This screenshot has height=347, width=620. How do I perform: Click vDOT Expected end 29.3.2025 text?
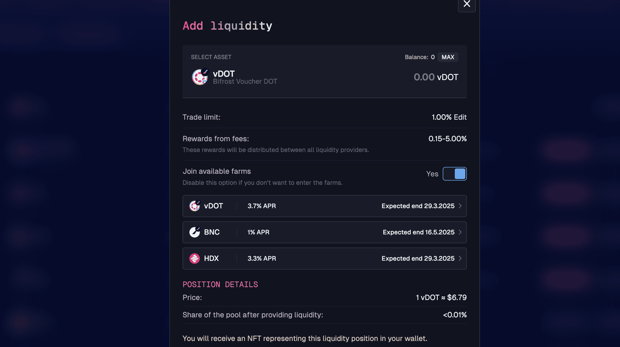[x=418, y=206]
